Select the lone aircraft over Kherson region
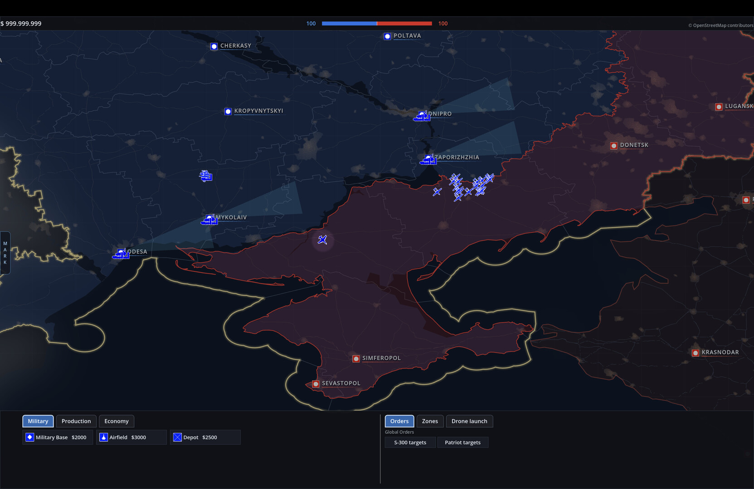 coord(322,240)
